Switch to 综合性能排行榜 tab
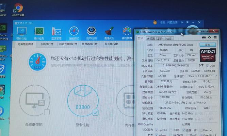 [x=68, y=44]
